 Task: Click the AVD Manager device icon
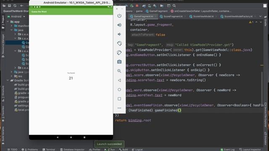[150, 5]
